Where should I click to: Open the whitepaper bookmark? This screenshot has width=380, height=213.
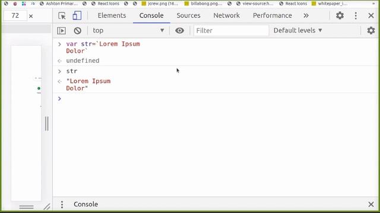click(330, 4)
